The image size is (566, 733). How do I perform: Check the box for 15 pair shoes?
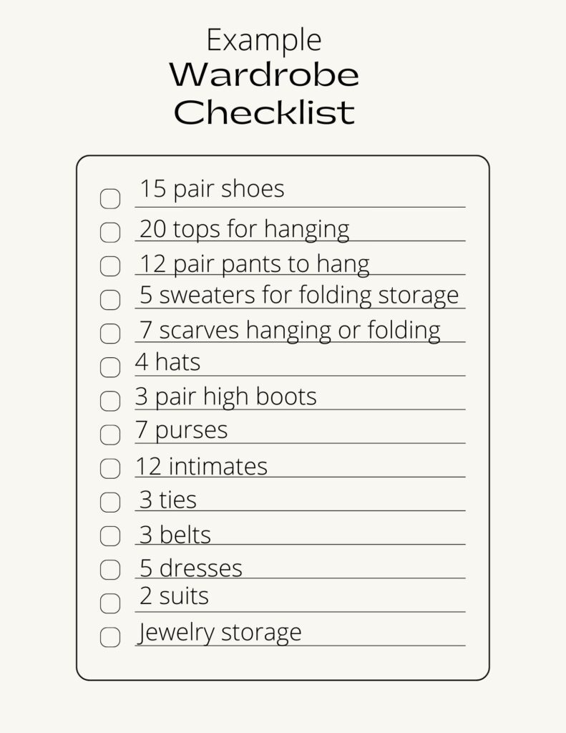click(110, 199)
